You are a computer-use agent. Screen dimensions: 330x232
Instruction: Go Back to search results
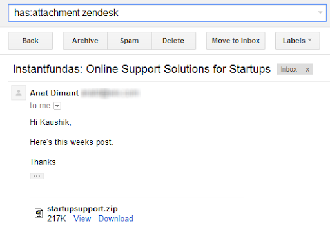click(30, 41)
